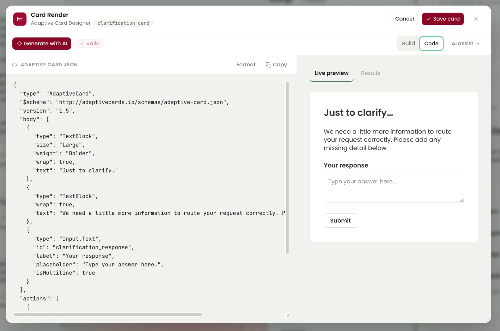The image size is (500, 331).
Task: Click the horizontal scrollbar of the JSON editor
Action: [x=108, y=314]
